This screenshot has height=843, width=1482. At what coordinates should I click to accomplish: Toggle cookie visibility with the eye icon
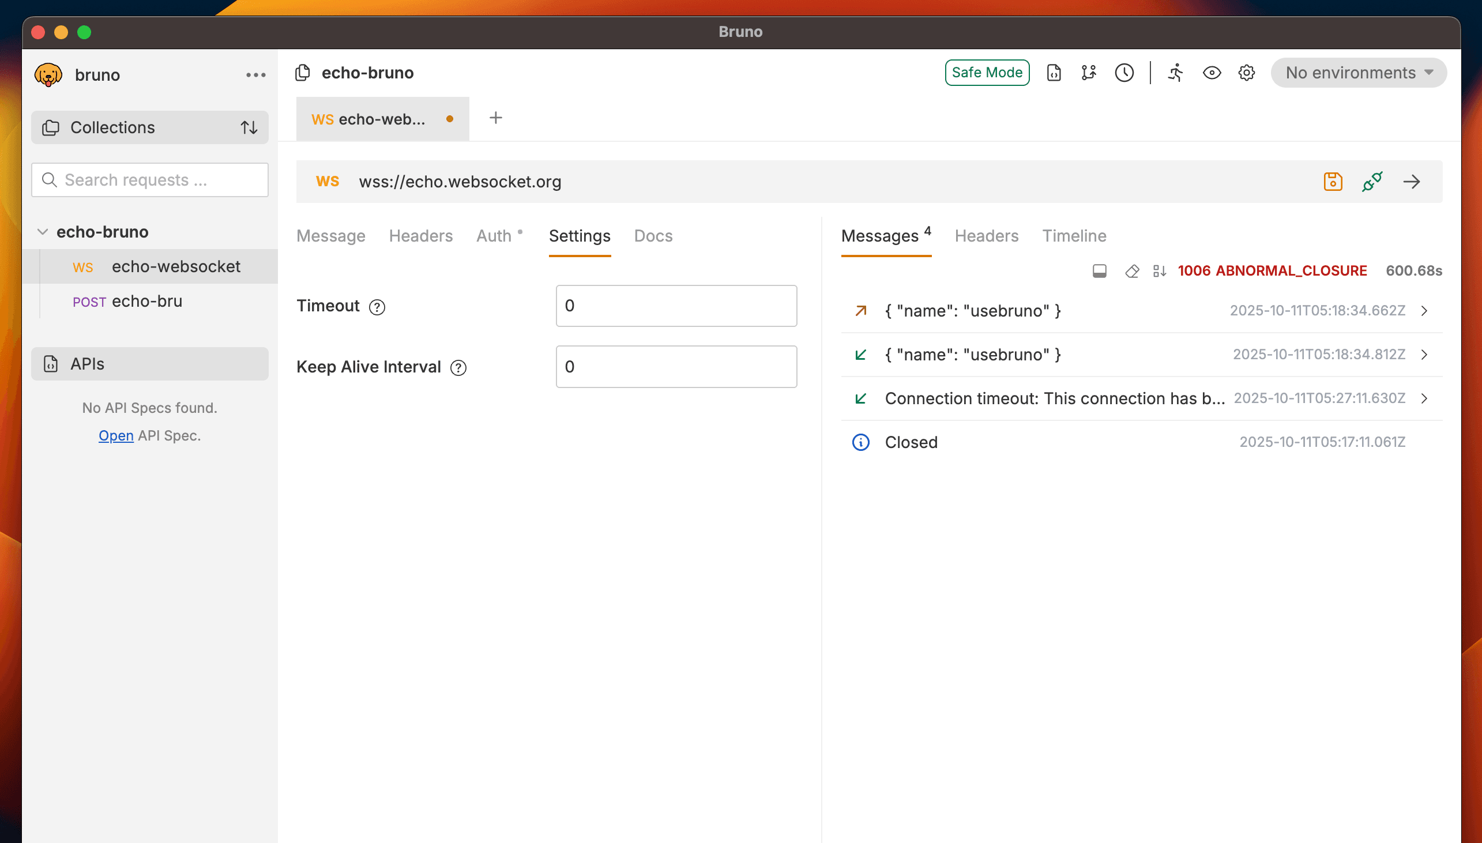[1212, 73]
